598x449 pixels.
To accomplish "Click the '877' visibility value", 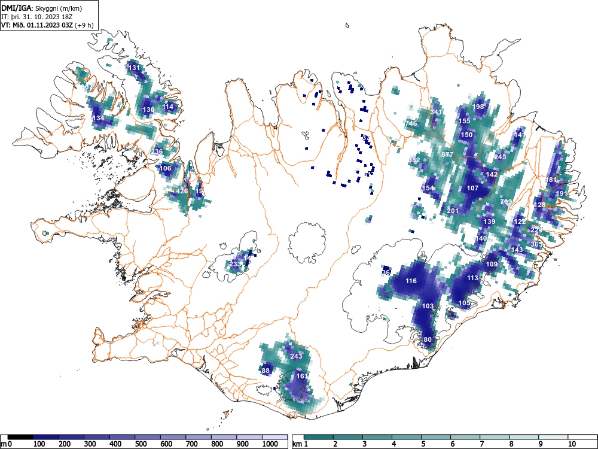I will (x=447, y=154).
